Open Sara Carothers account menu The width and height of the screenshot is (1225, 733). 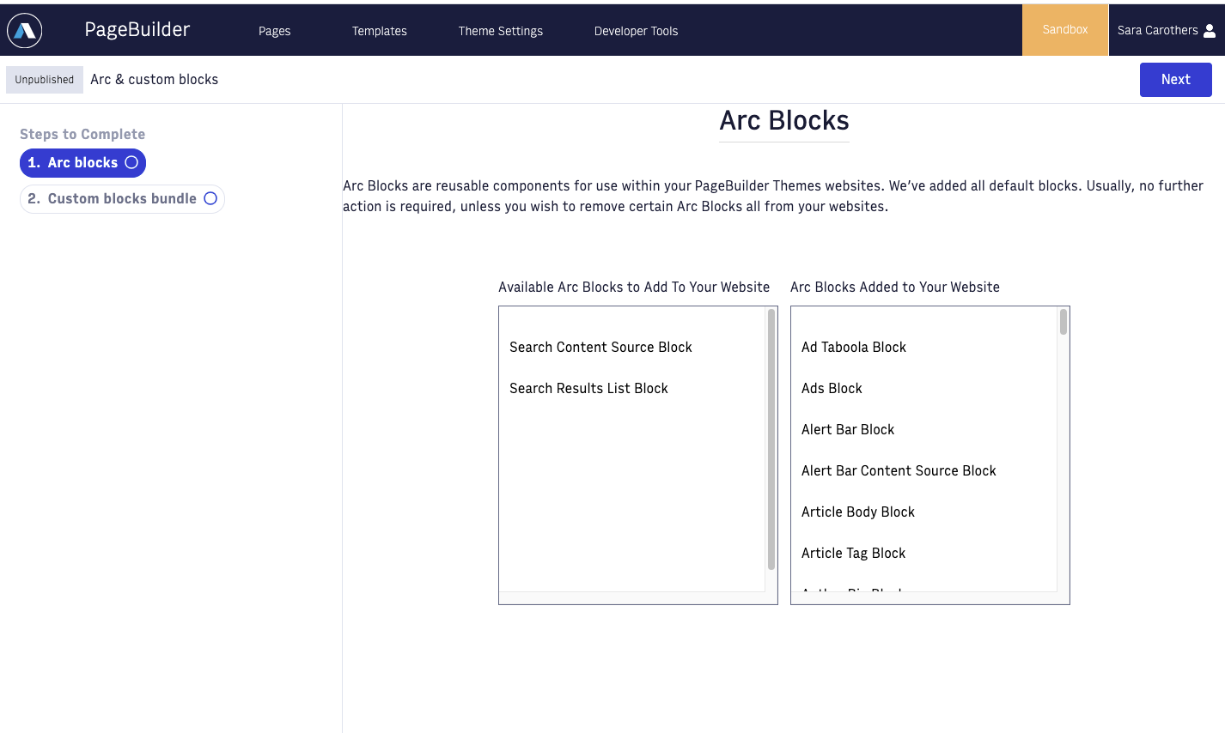click(x=1167, y=30)
